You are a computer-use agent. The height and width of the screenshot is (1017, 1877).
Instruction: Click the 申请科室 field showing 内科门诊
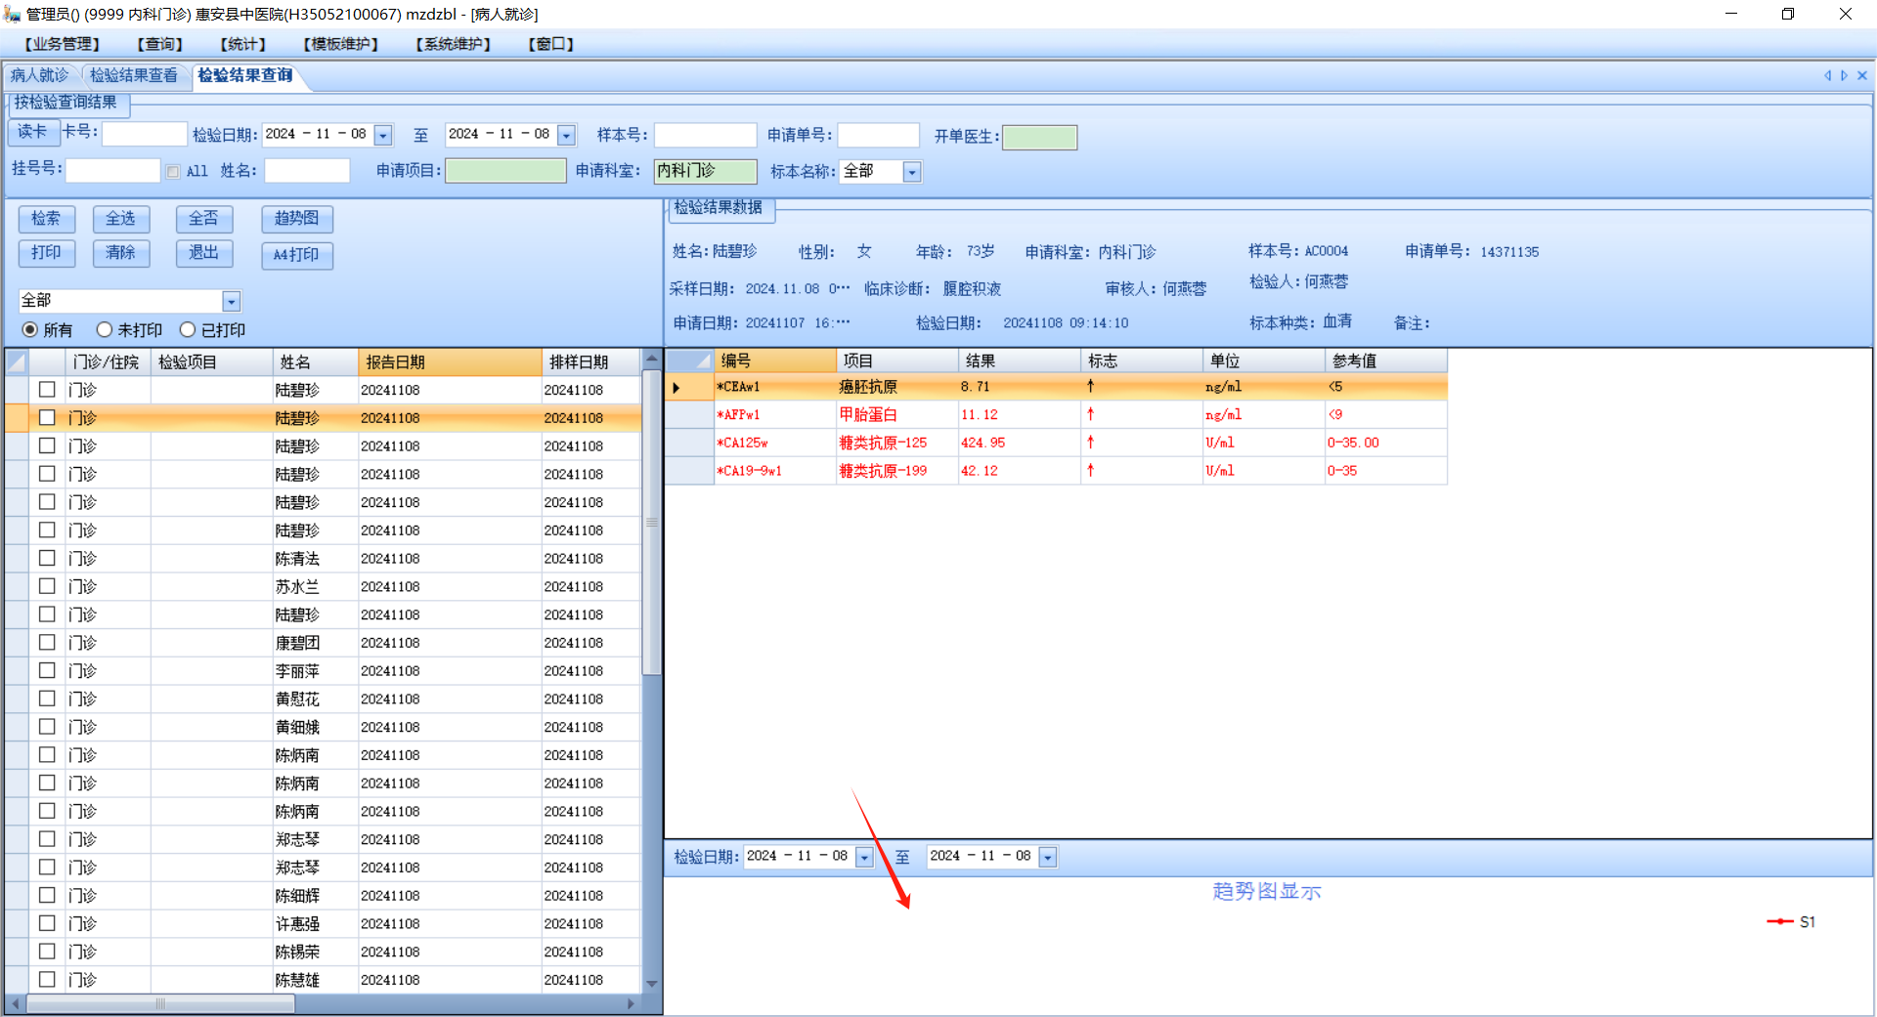pyautogui.click(x=705, y=171)
